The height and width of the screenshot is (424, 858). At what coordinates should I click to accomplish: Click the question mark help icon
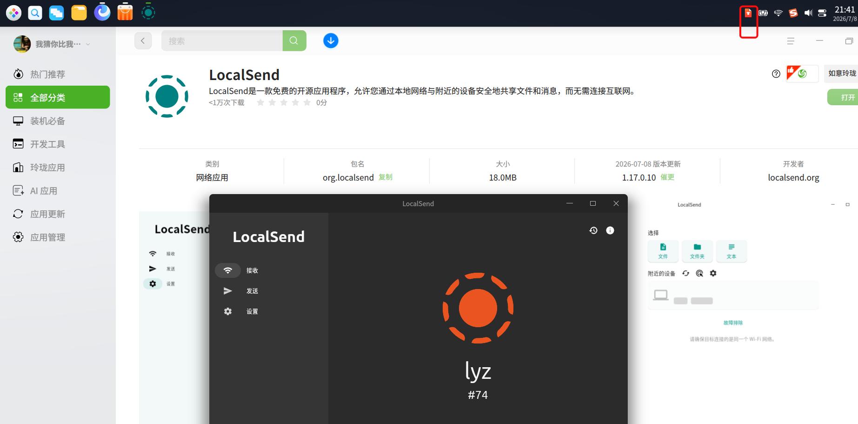click(776, 74)
